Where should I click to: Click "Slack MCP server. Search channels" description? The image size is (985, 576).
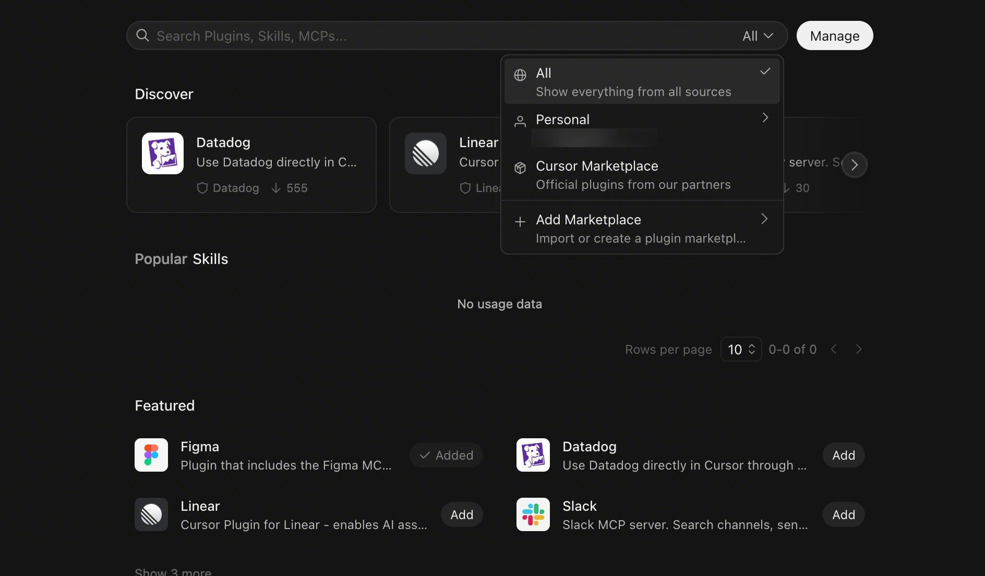[685, 525]
